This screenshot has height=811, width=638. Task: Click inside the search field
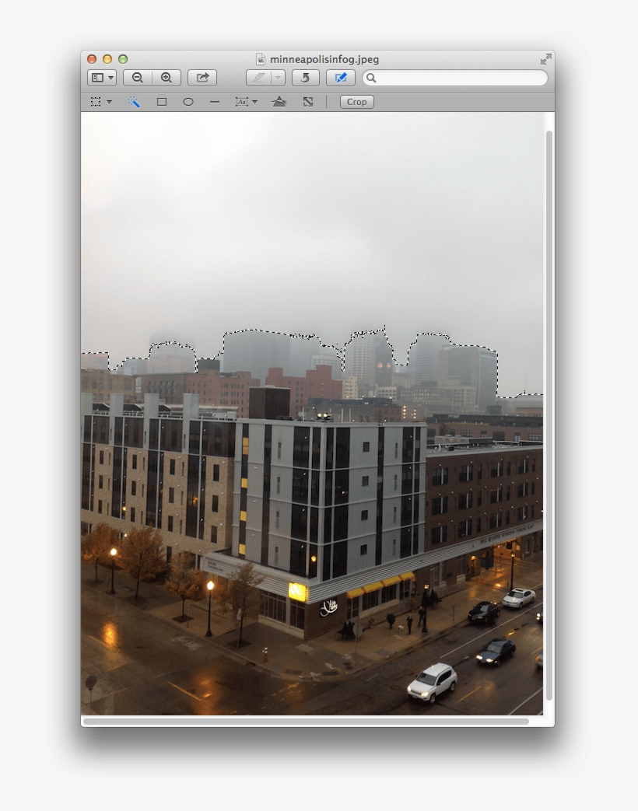455,78
